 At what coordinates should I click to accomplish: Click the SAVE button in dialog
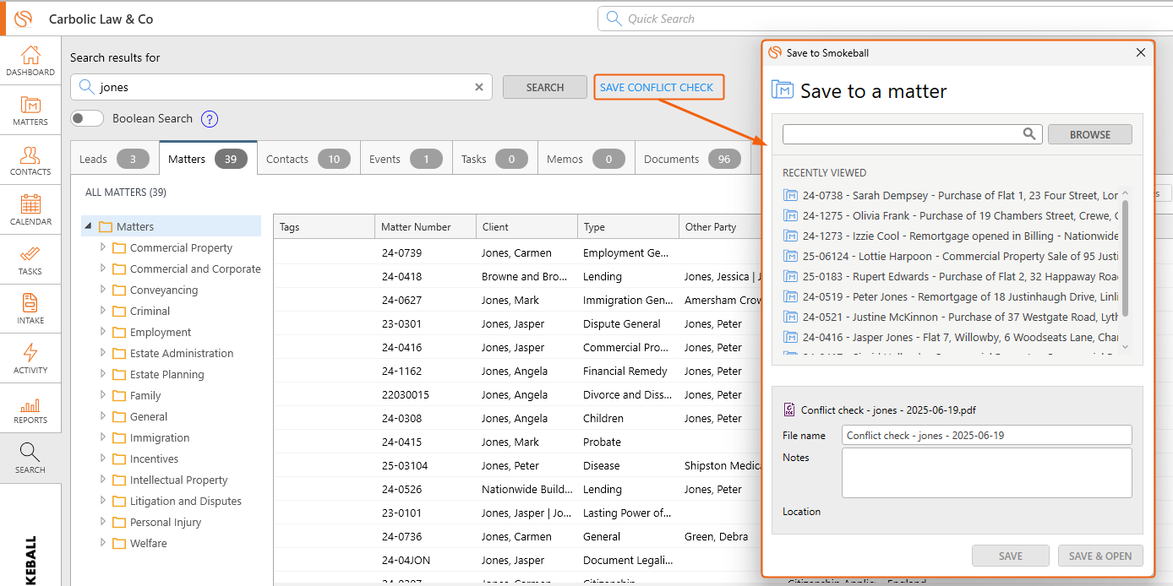1011,556
